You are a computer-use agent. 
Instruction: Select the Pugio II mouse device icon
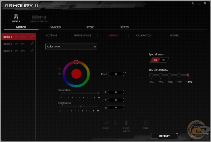click(x=16, y=18)
